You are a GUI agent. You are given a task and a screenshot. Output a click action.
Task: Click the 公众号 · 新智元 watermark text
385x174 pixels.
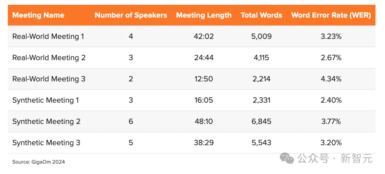tap(335, 158)
